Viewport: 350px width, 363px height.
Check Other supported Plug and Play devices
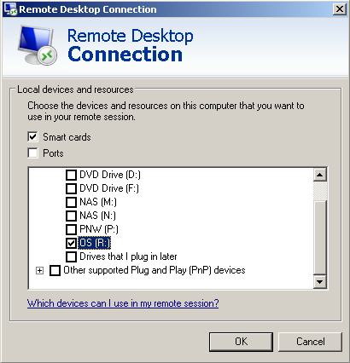(55, 270)
